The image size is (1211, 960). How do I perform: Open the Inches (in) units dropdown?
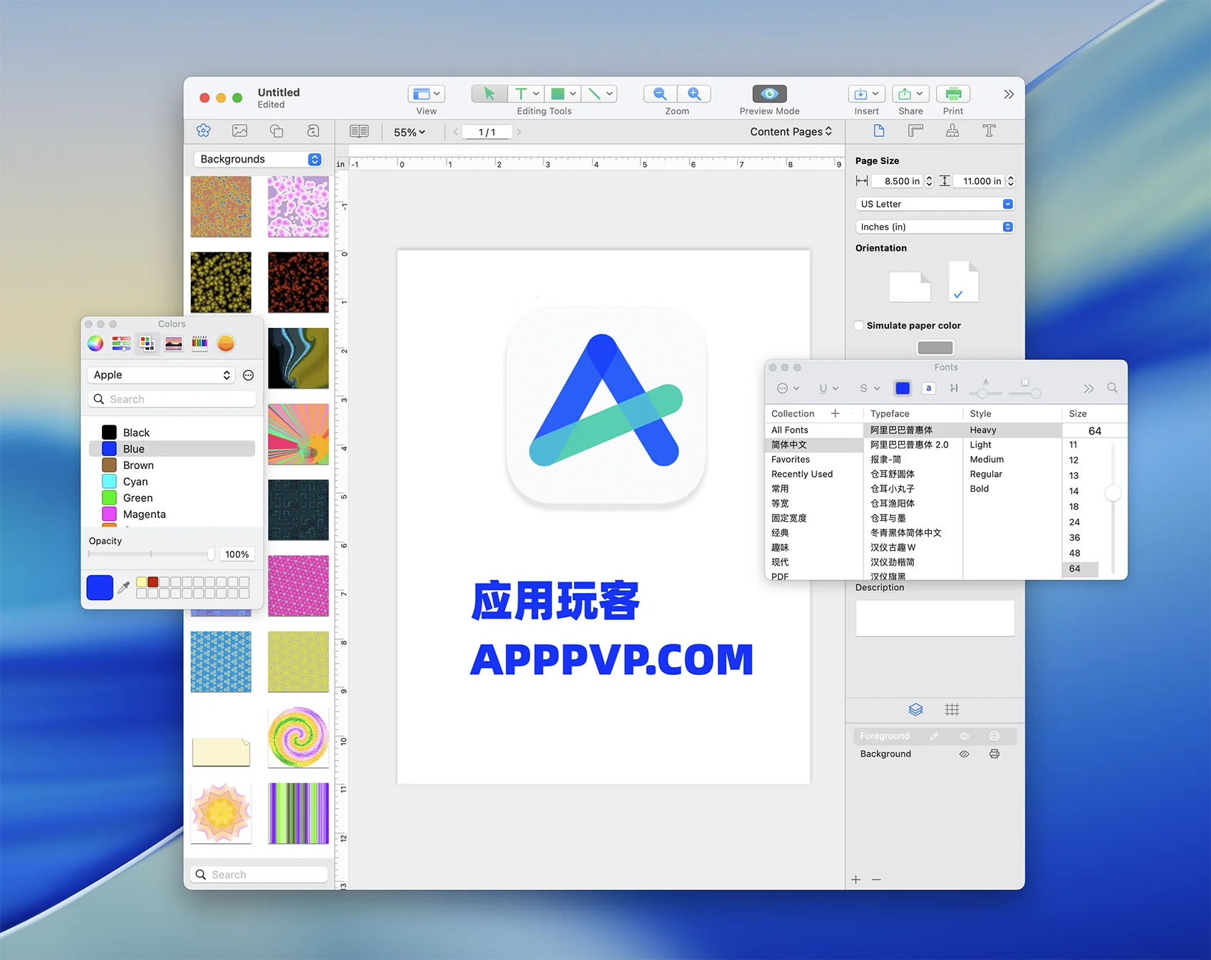[x=935, y=227]
